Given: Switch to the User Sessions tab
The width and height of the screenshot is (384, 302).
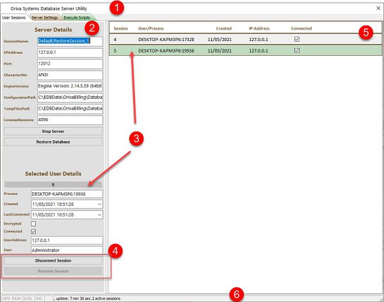Looking at the screenshot, I should pyautogui.click(x=13, y=18).
